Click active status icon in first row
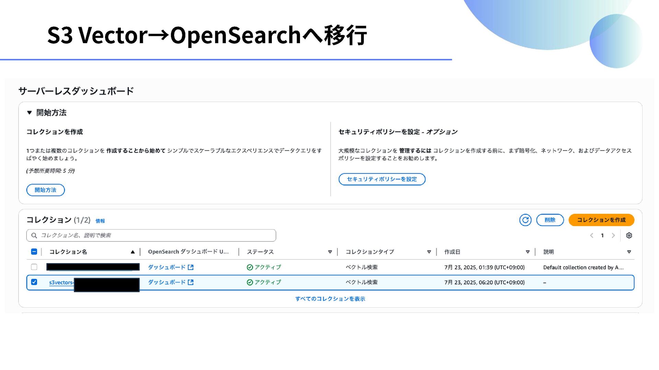 250,267
